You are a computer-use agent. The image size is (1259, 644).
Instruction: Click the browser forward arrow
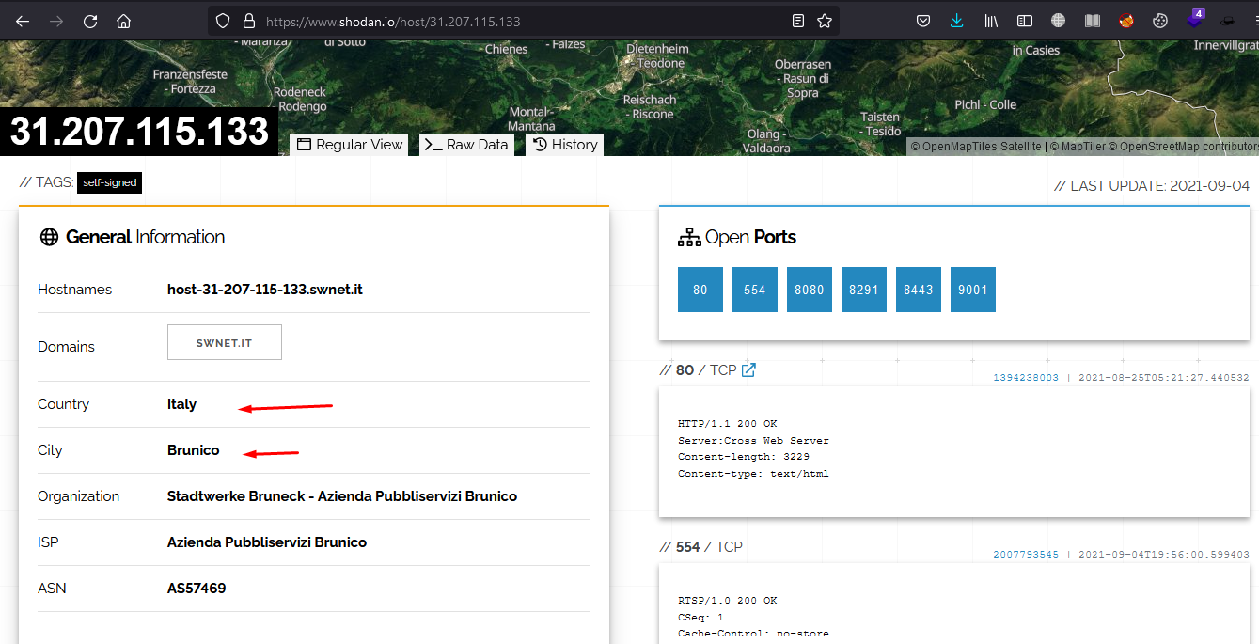tap(56, 21)
